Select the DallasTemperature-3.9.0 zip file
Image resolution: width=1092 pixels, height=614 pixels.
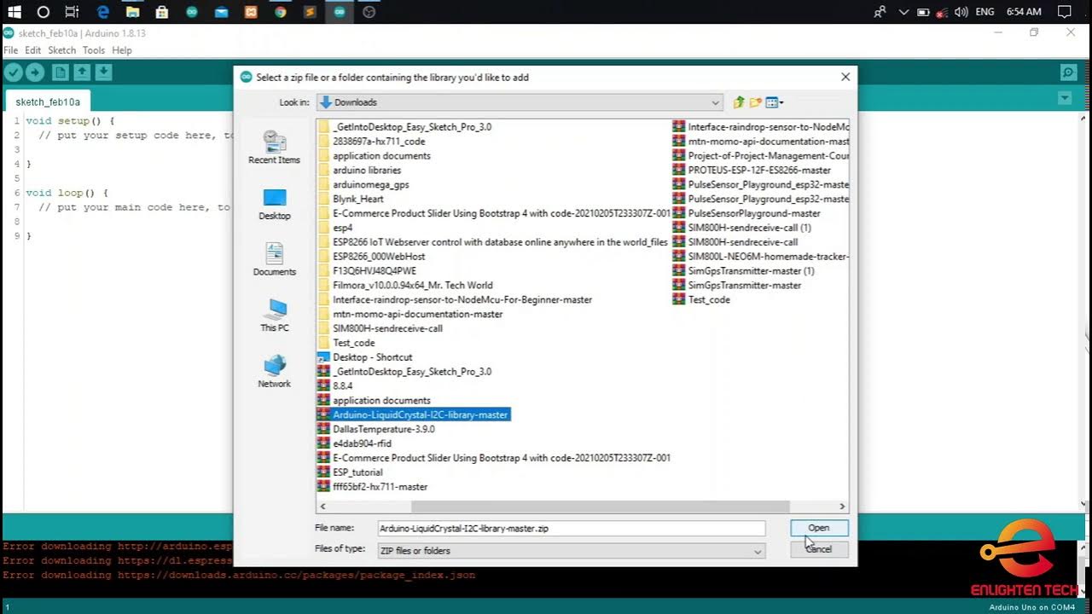coord(375,429)
